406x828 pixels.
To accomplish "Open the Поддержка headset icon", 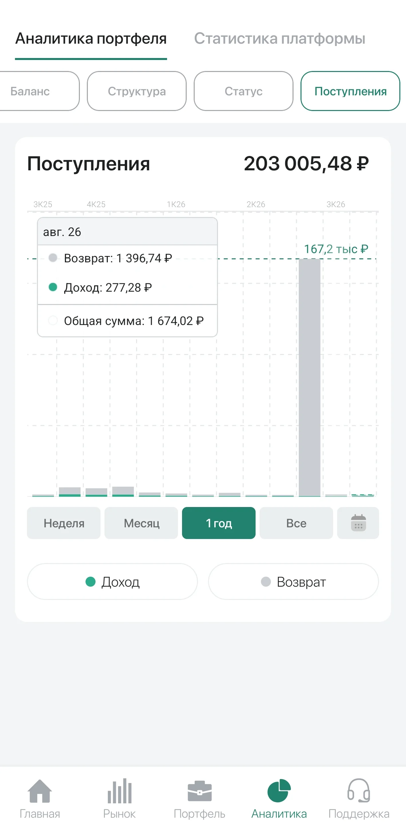I will [x=359, y=791].
